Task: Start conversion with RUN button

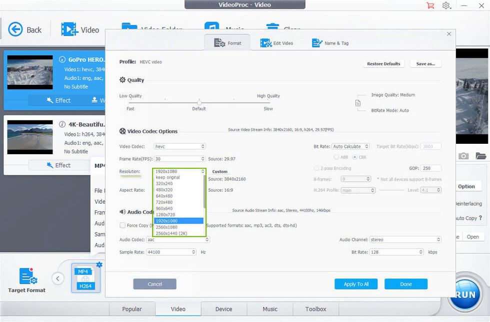Action: pos(465,295)
